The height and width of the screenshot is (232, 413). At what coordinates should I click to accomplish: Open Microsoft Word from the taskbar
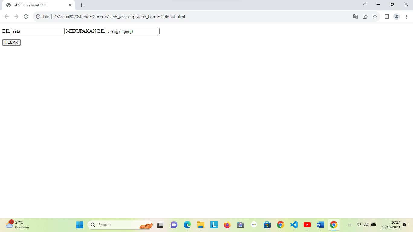[320, 225]
